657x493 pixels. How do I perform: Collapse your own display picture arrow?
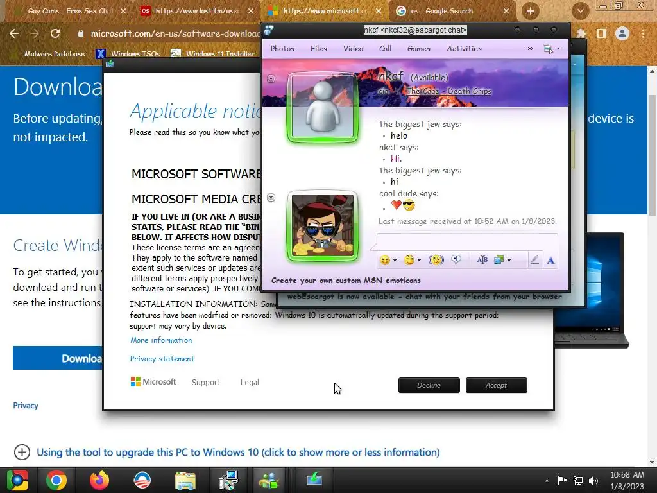[271, 198]
